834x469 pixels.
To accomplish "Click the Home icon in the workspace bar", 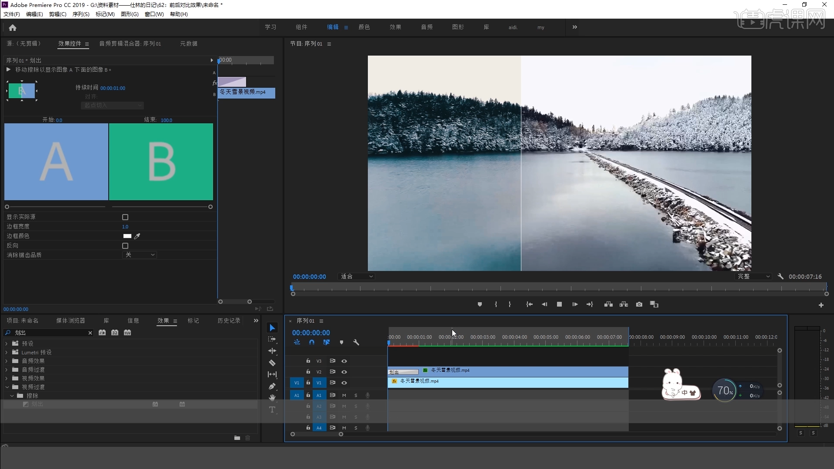I will (13, 28).
